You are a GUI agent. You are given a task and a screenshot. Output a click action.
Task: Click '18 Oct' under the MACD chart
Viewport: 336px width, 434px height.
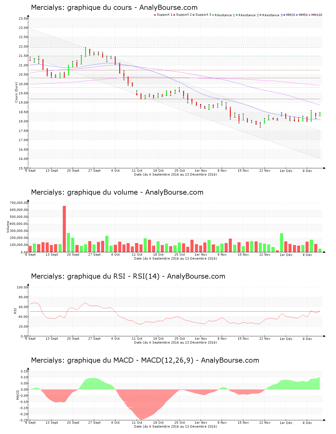tap(158, 423)
